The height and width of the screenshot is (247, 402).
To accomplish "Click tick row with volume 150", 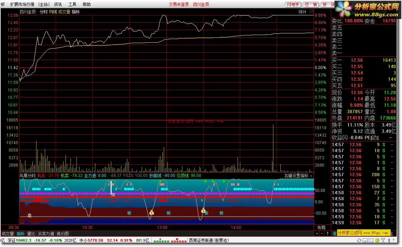I will 364,187.
